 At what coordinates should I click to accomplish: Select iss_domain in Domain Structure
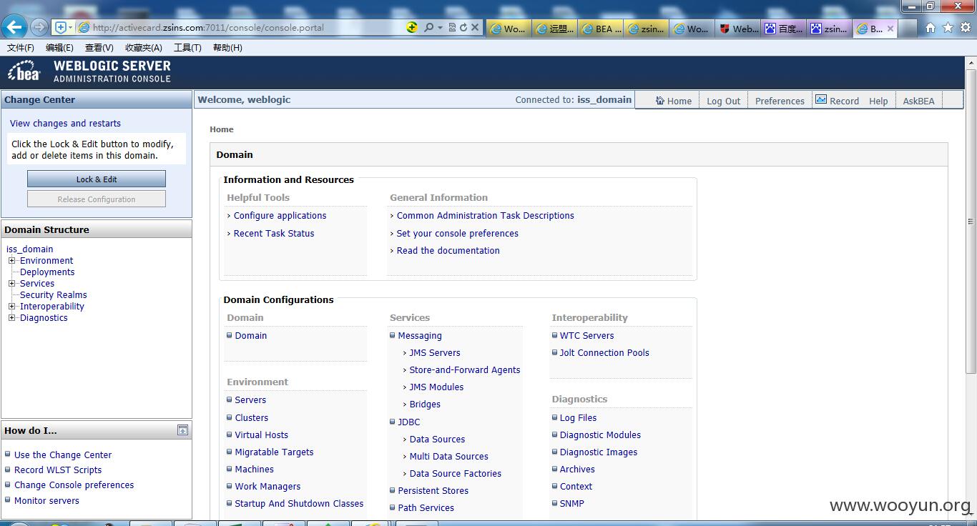click(29, 249)
